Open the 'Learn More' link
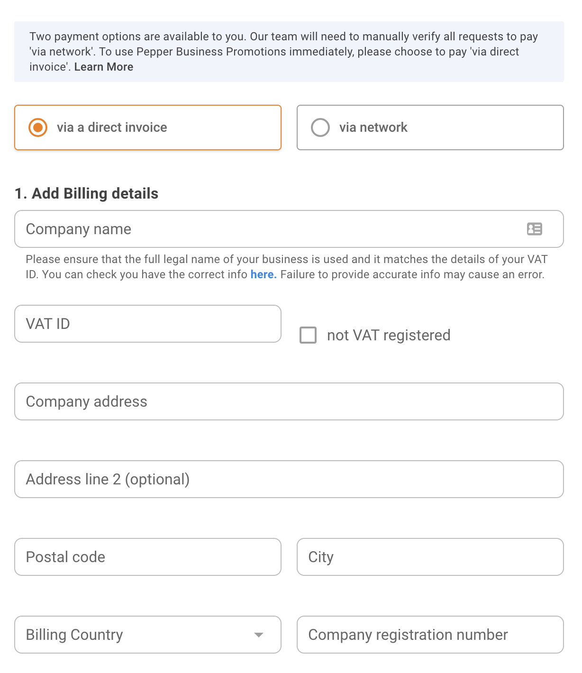The height and width of the screenshot is (673, 582). click(x=104, y=67)
